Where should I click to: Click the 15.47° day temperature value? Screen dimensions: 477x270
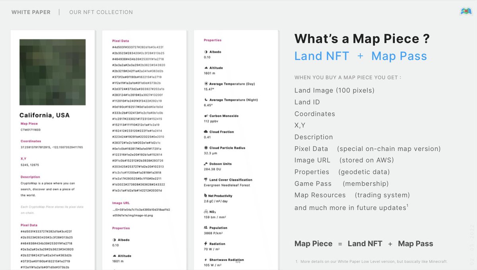click(x=209, y=89)
